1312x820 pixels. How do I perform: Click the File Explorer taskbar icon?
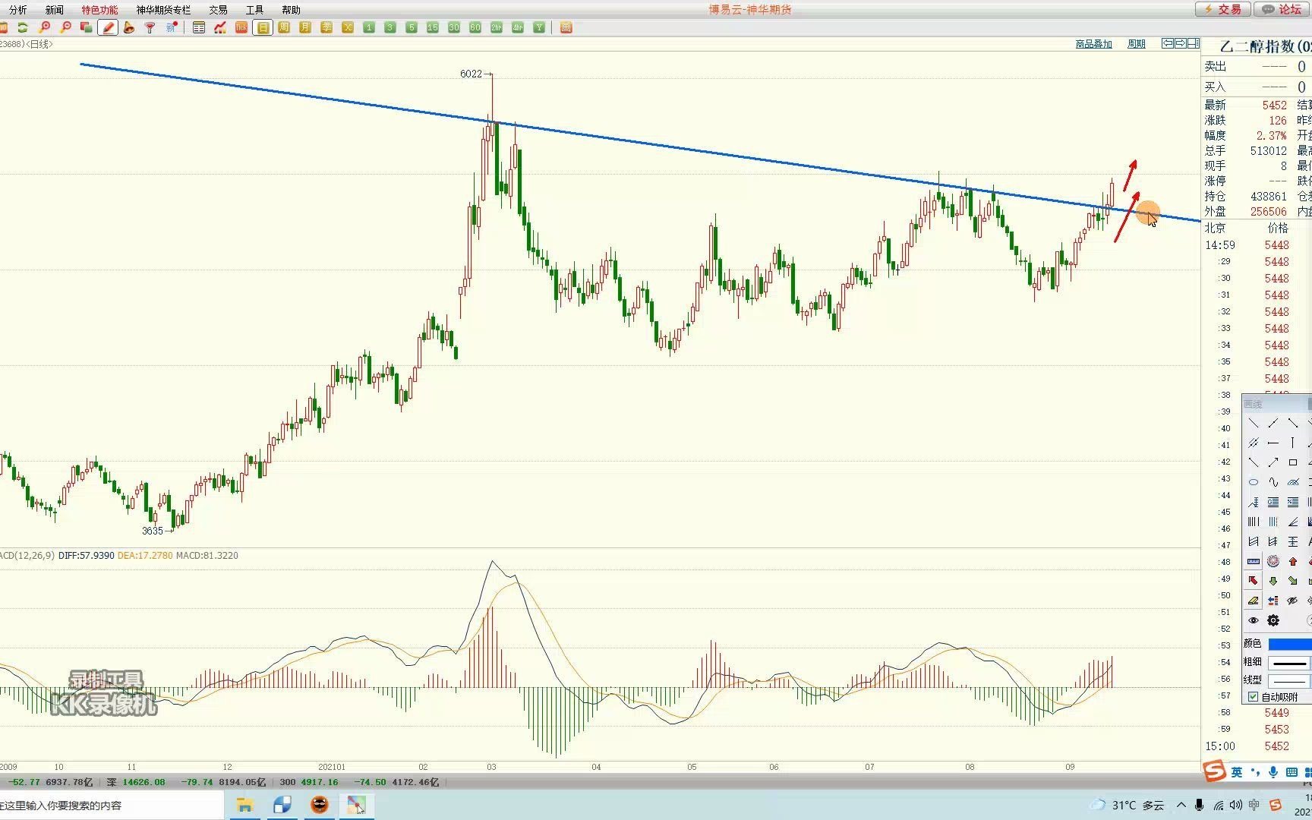pyautogui.click(x=244, y=805)
